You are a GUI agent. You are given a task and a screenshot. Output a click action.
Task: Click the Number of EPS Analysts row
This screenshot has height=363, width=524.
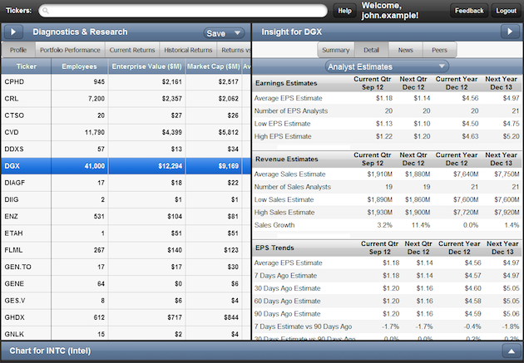point(387,110)
